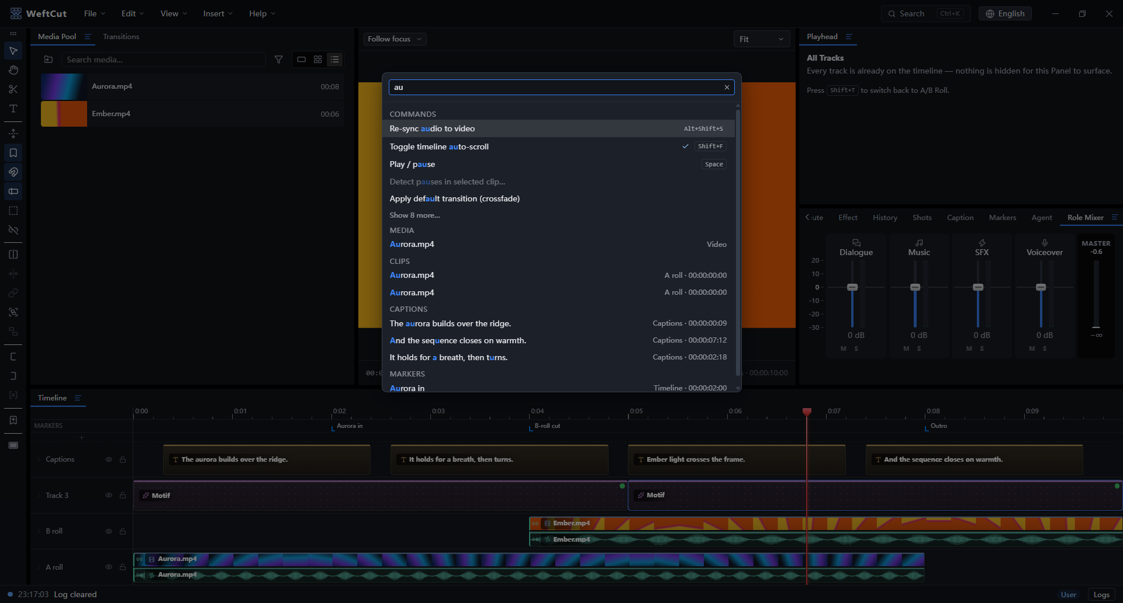The width and height of the screenshot is (1123, 603).
Task: Select the scissors razor tool
Action: (13, 89)
